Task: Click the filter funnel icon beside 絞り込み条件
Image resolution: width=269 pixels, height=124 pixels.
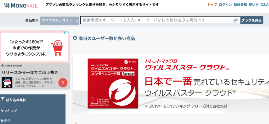Action: [x=3, y=99]
